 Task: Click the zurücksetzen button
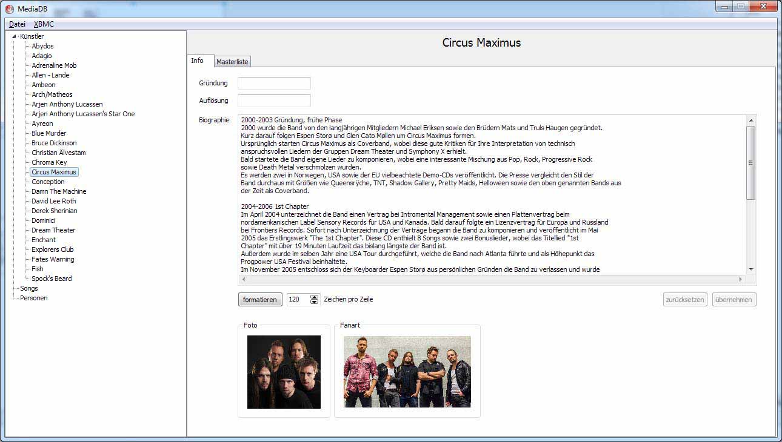tap(685, 300)
